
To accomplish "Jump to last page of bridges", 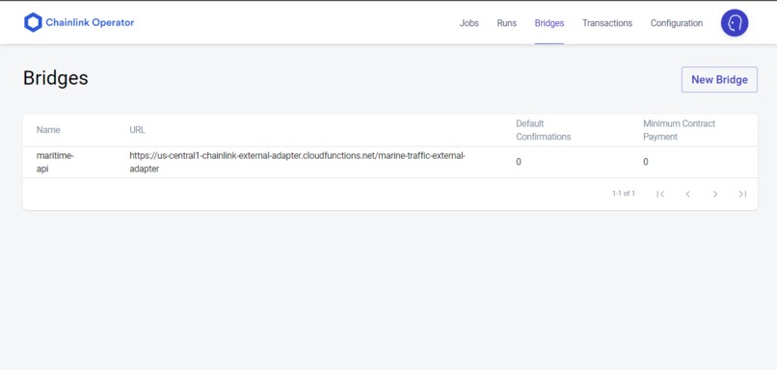I will point(742,195).
